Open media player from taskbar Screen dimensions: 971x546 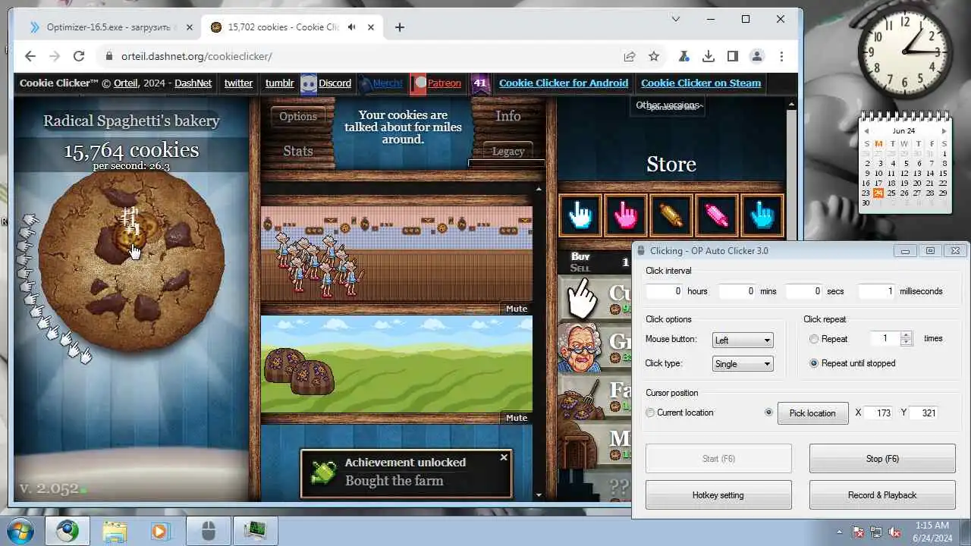160,531
